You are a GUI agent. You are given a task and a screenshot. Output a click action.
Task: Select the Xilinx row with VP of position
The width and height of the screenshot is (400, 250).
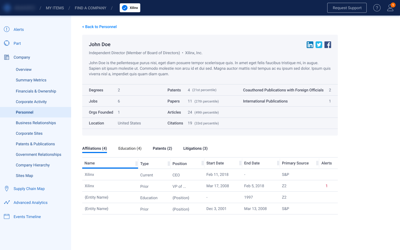click(210, 186)
